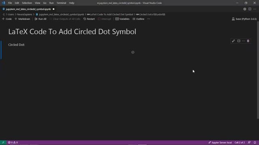The width and height of the screenshot is (259, 145).
Task: Open the Edit menu
Action: [x=17, y=3]
